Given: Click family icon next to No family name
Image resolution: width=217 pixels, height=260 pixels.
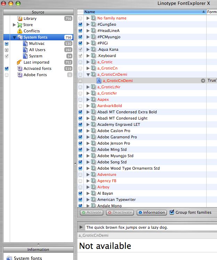Looking at the screenshot, I should pyautogui.click(x=94, y=18).
